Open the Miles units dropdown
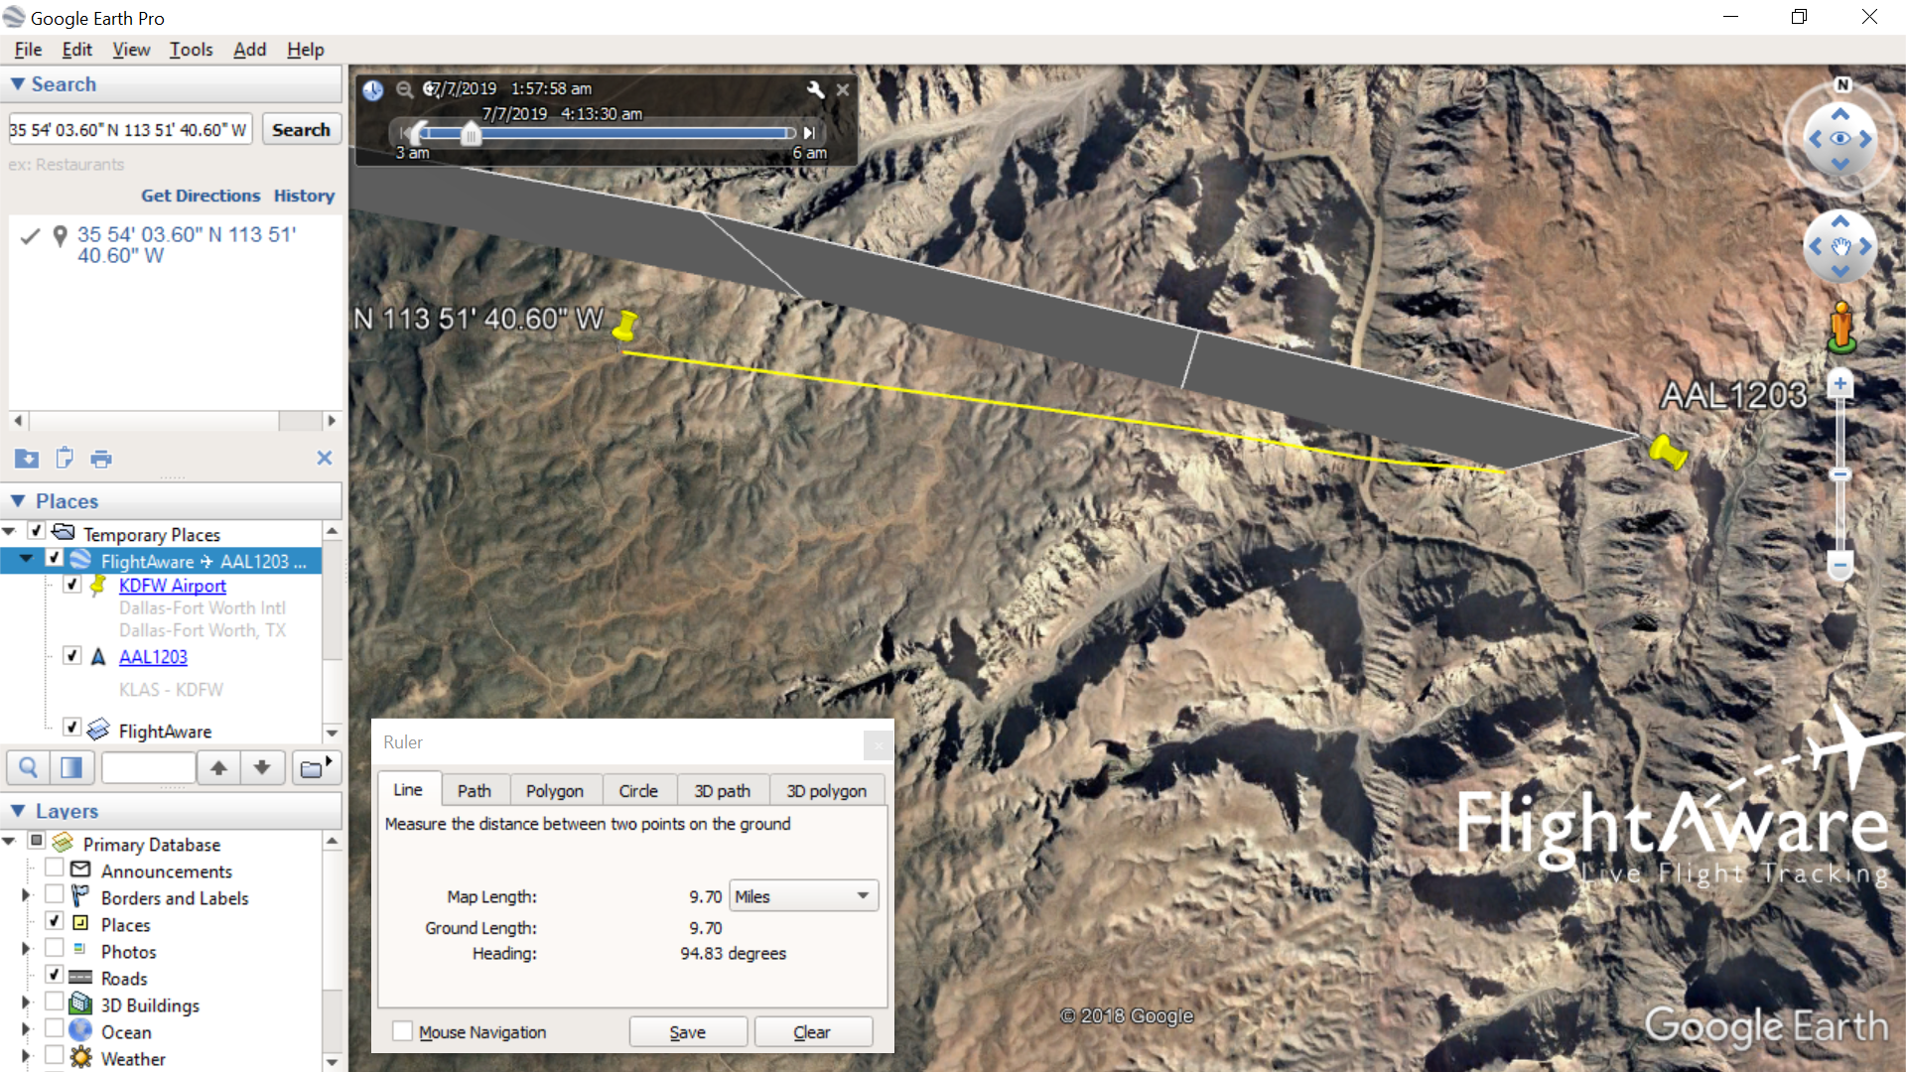 804,896
